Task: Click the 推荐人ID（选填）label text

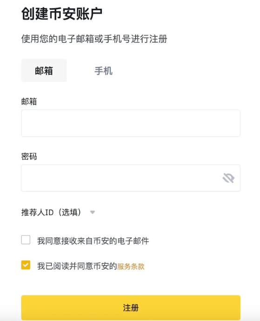Action: tap(51, 212)
